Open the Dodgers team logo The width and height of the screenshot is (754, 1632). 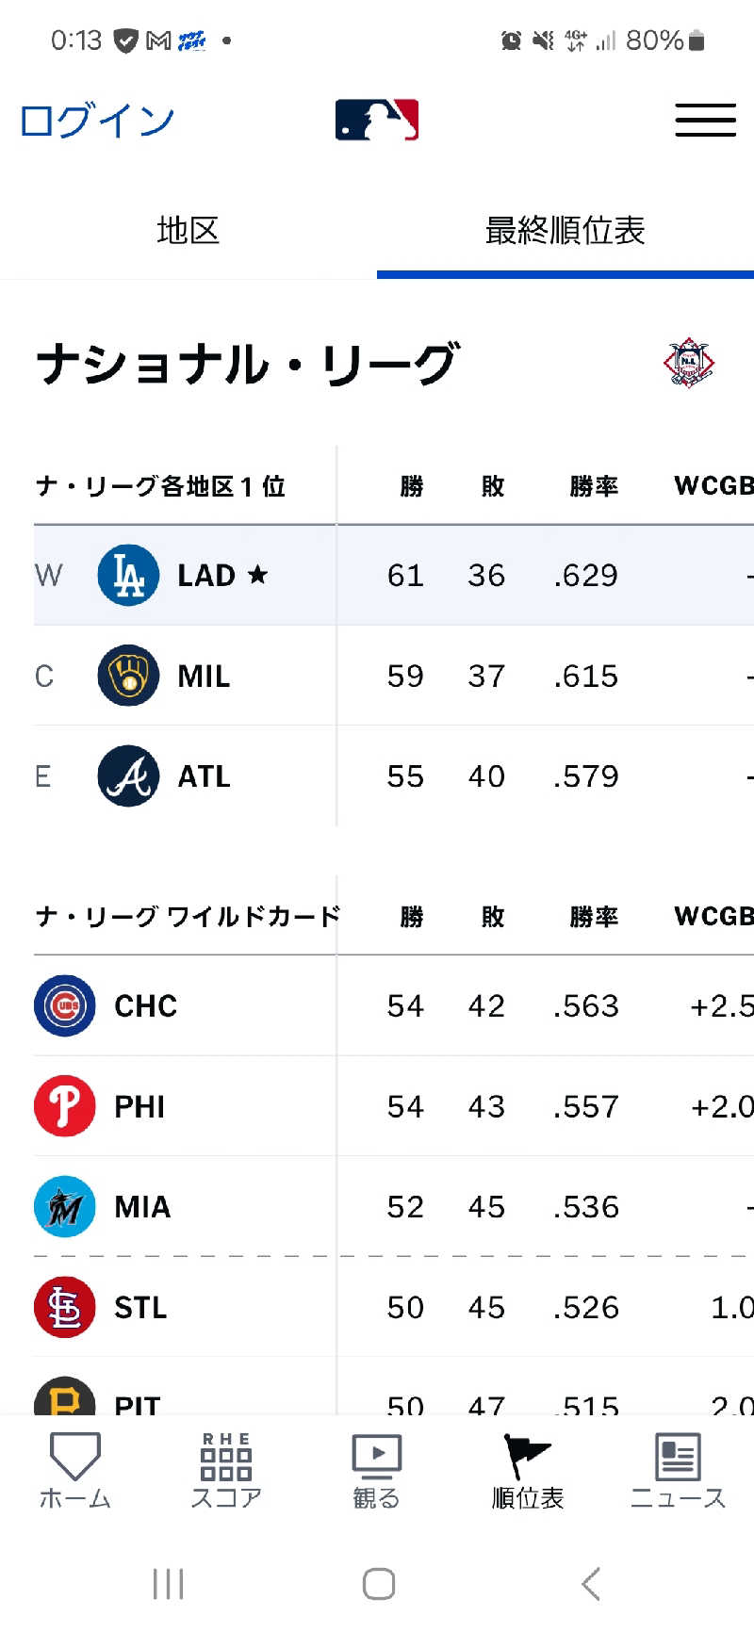tap(128, 575)
